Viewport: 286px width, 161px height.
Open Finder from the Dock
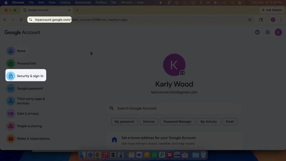[x=82, y=155]
